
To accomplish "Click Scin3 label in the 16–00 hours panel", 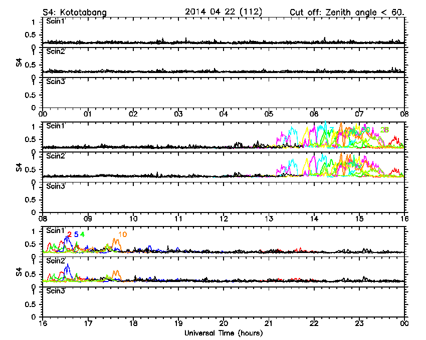I will click(x=56, y=291).
